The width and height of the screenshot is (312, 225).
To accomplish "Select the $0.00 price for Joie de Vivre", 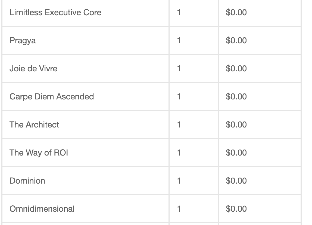I will [236, 68].
